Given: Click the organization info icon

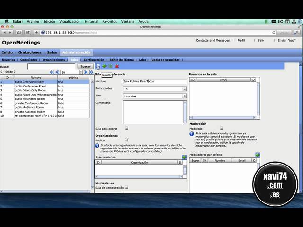Looking at the screenshot, I should (x=97, y=146).
